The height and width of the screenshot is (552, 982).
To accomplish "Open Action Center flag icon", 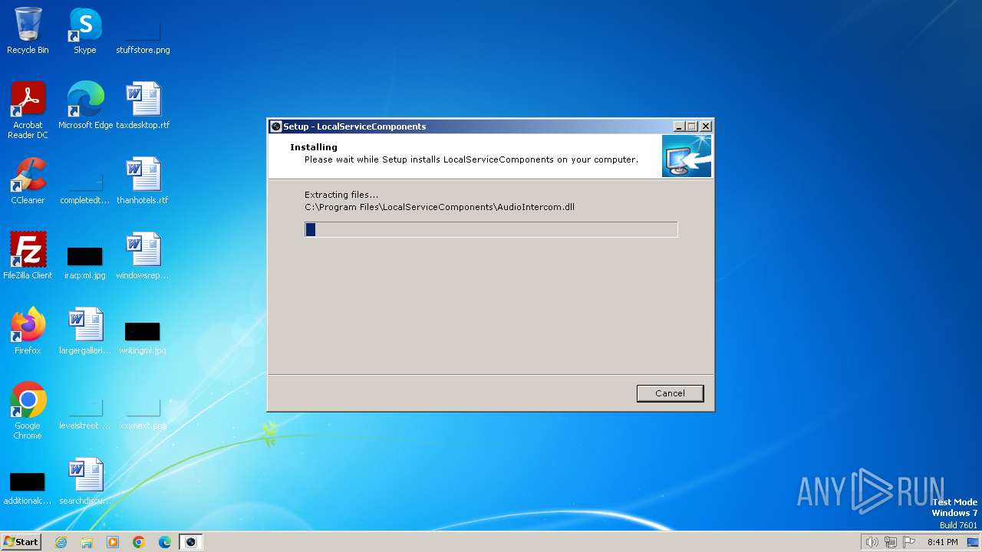I will coord(910,542).
